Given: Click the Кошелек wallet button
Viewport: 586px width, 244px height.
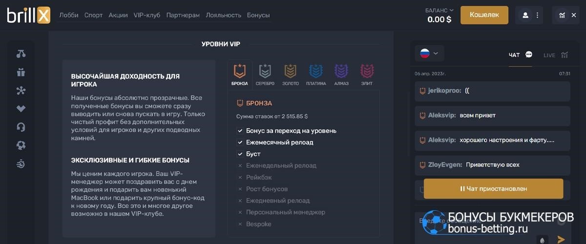Looking at the screenshot, I should coord(484,15).
